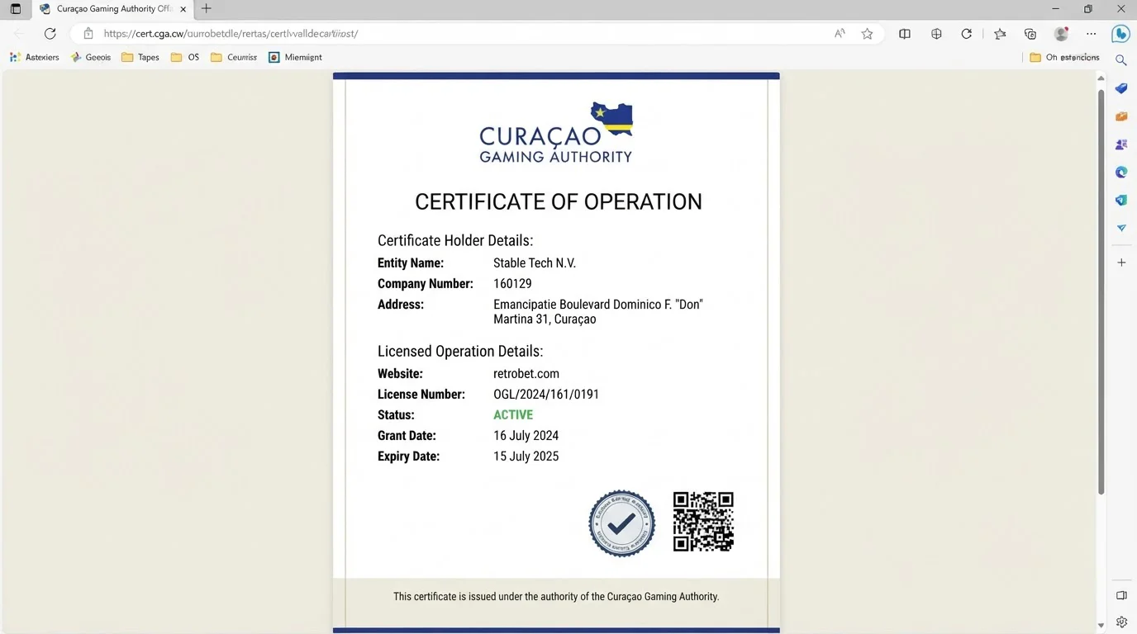Screen dimensions: 1137x634
Task: Open the Ceumiss bookmarks folder
Action: point(234,57)
